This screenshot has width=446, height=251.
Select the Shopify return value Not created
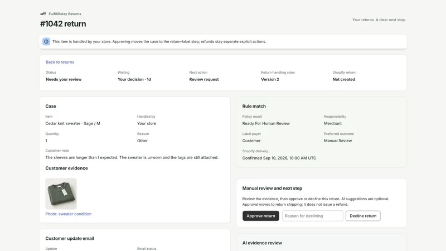point(344,79)
